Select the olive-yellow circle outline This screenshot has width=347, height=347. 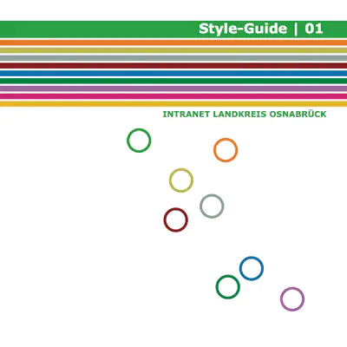[x=181, y=180]
